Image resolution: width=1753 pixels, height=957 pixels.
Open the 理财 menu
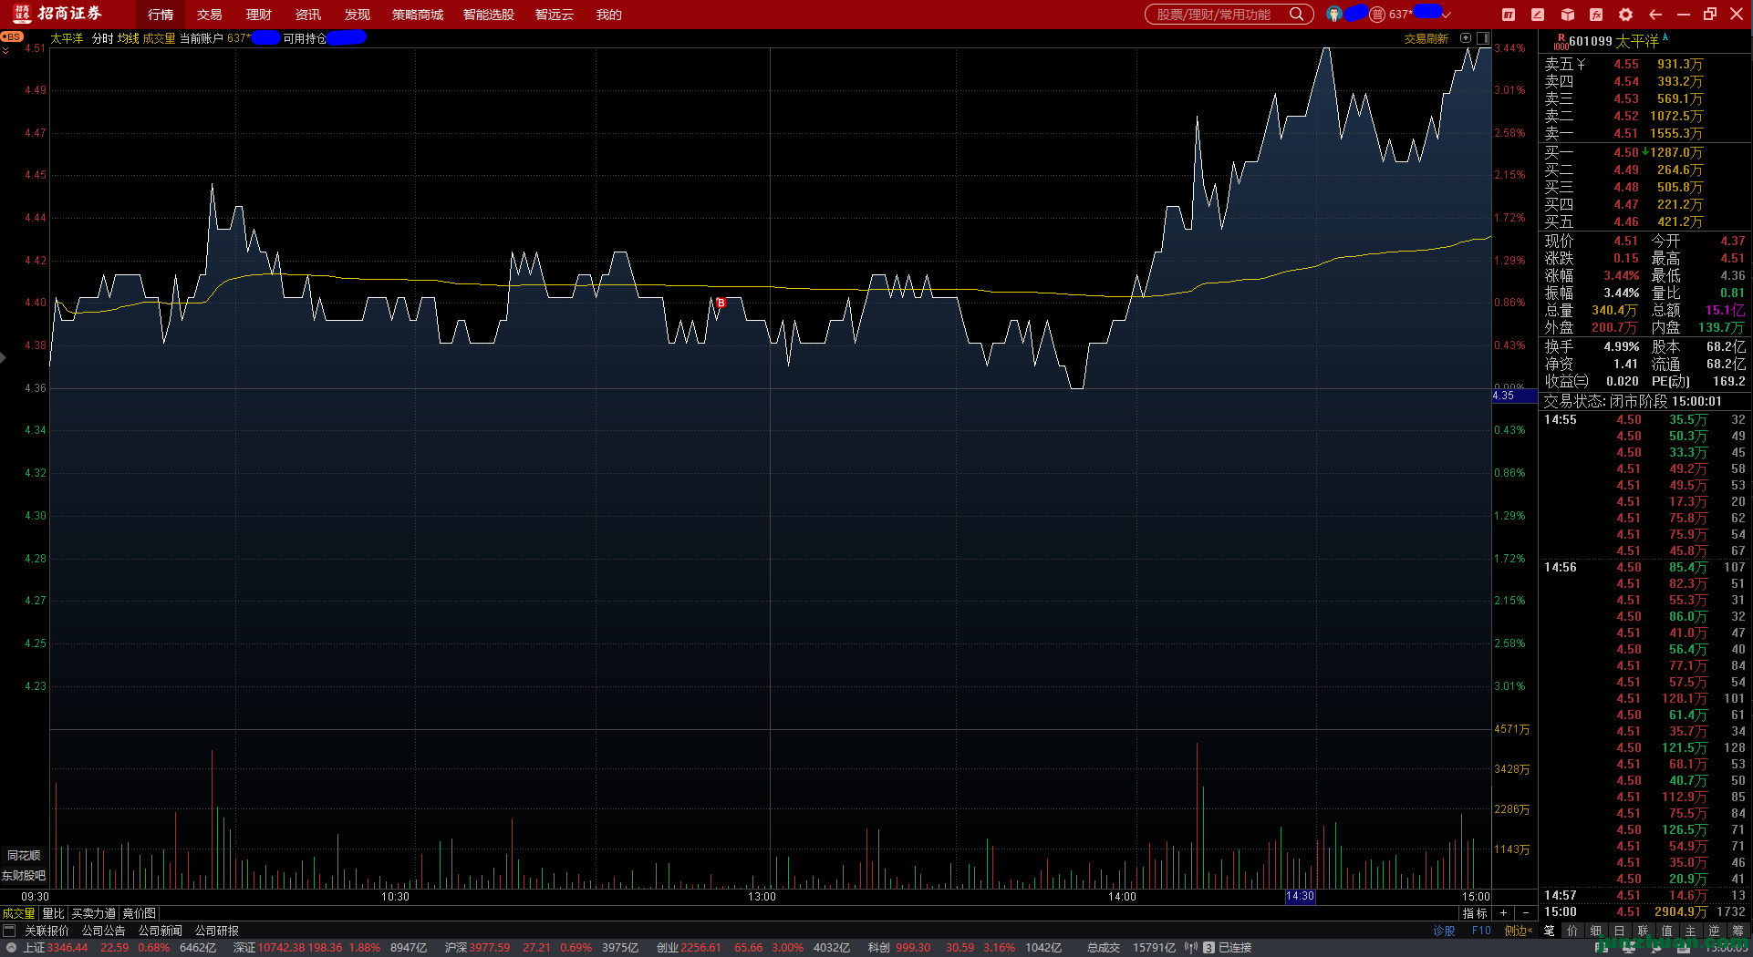click(259, 15)
